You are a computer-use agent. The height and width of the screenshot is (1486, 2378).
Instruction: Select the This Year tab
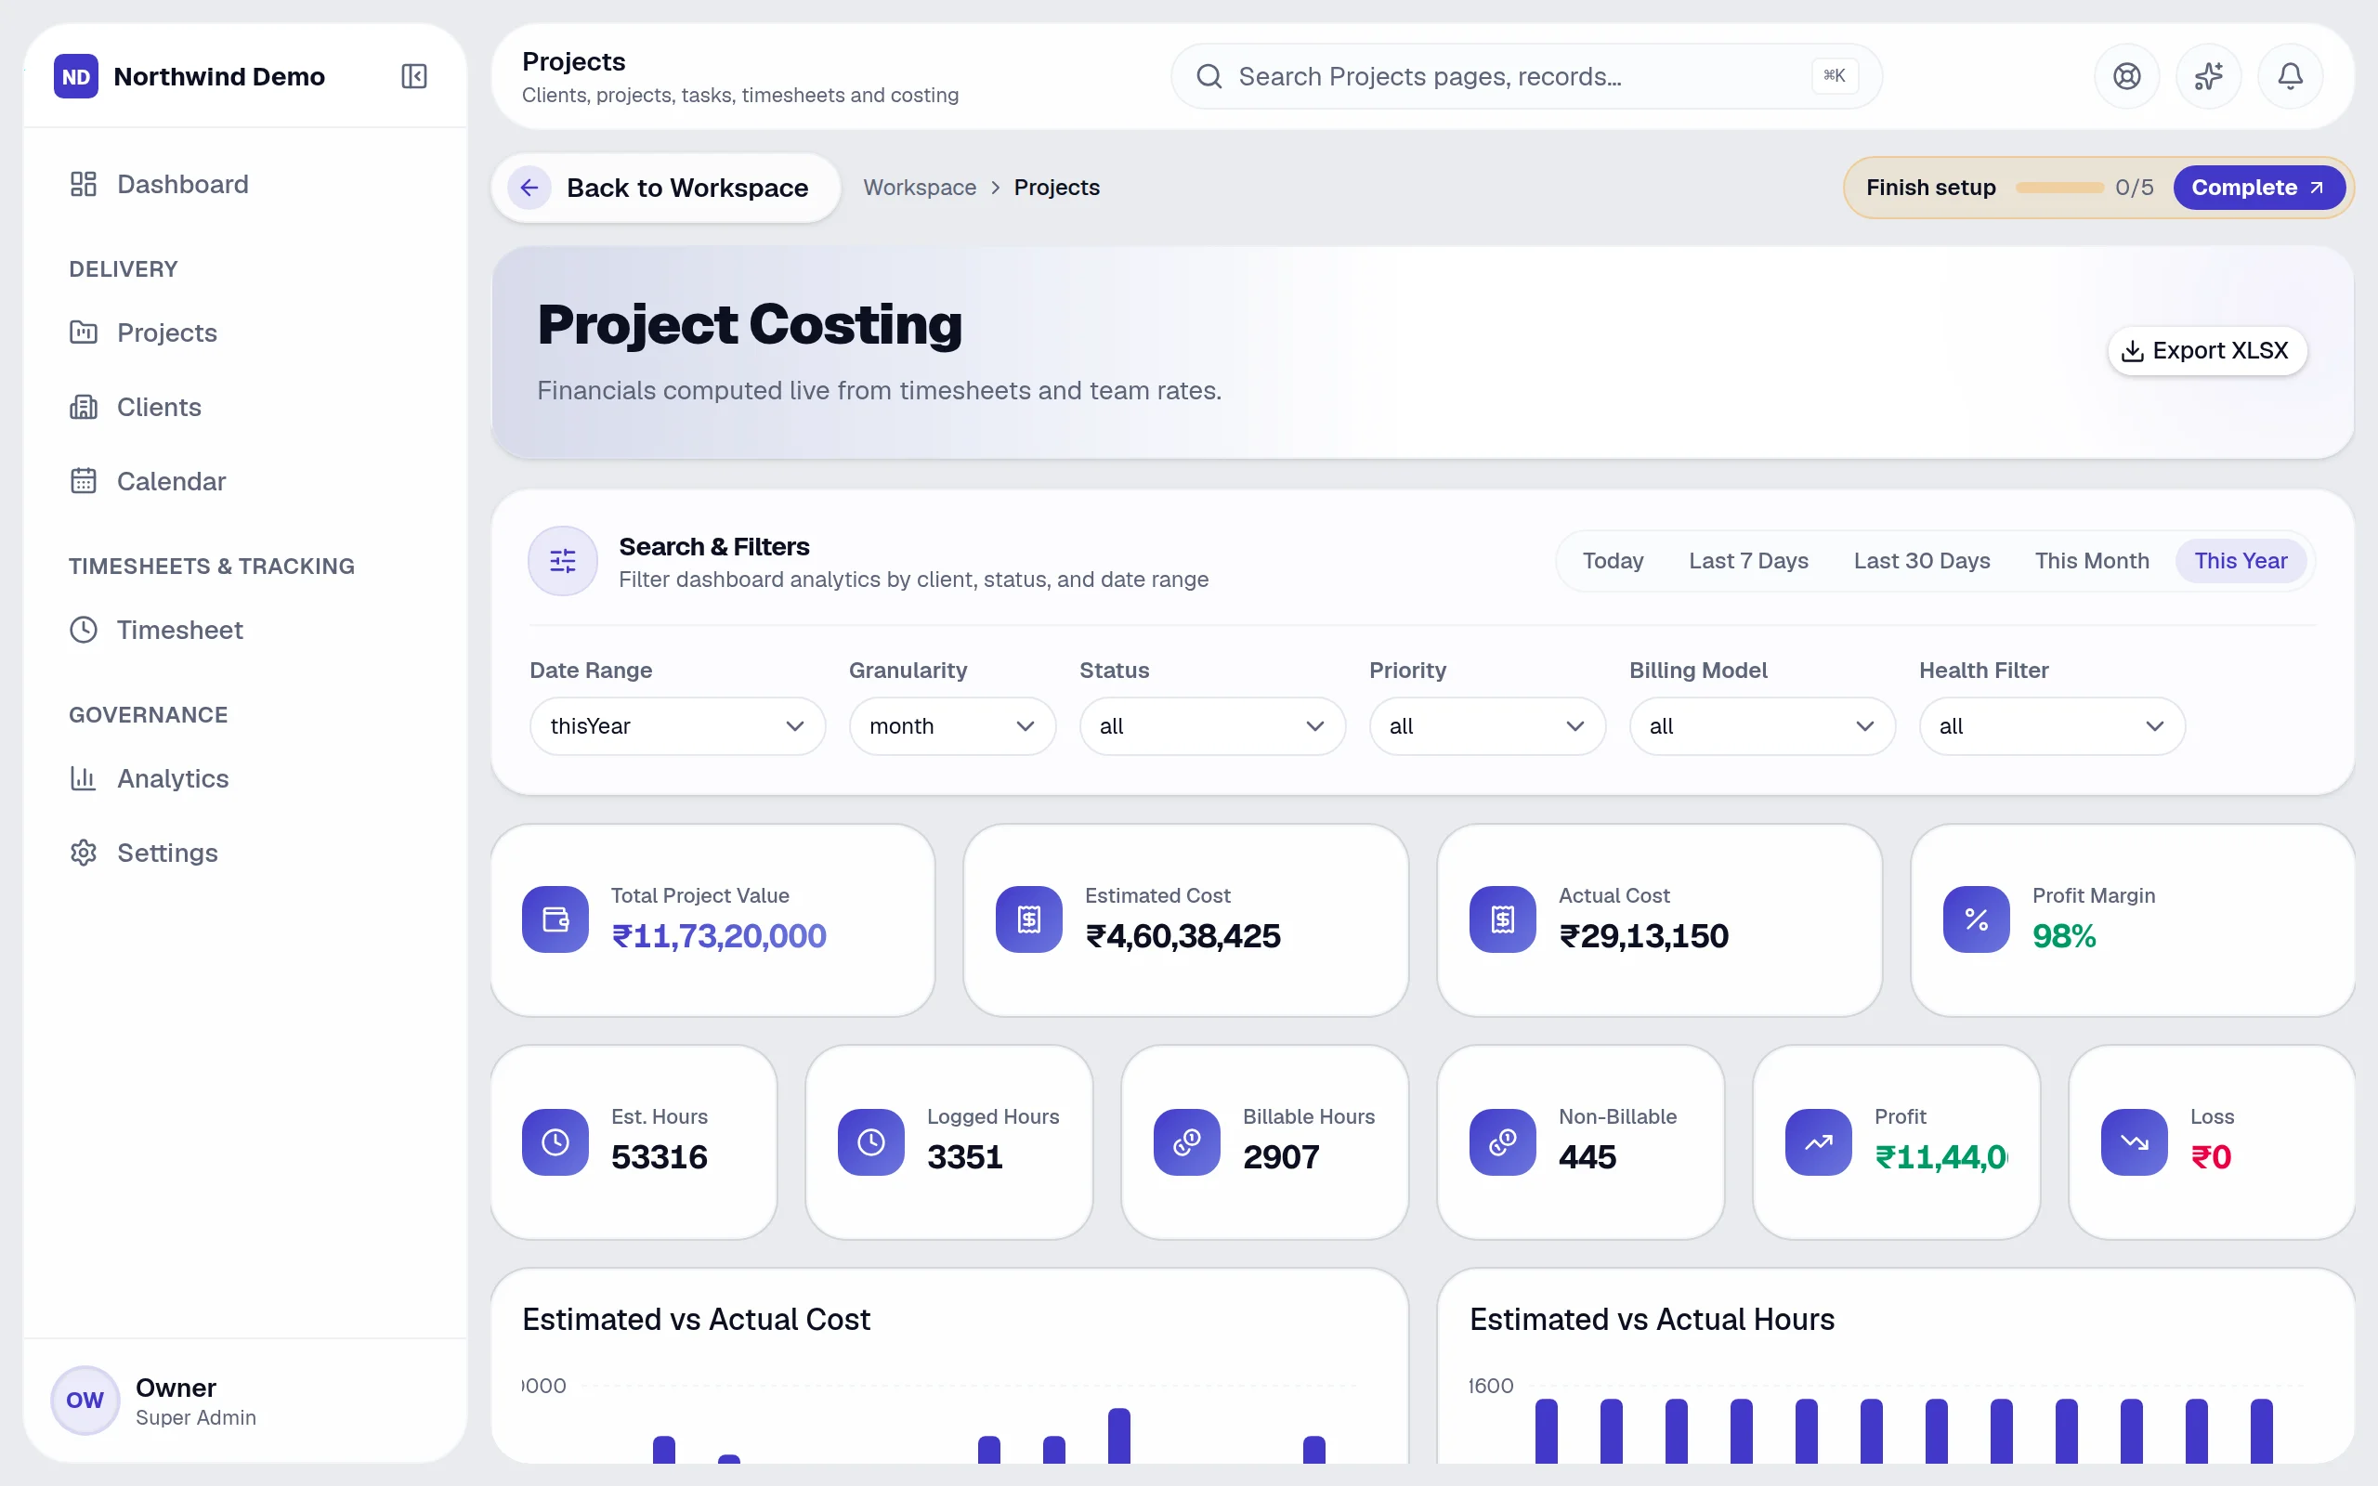(x=2241, y=560)
